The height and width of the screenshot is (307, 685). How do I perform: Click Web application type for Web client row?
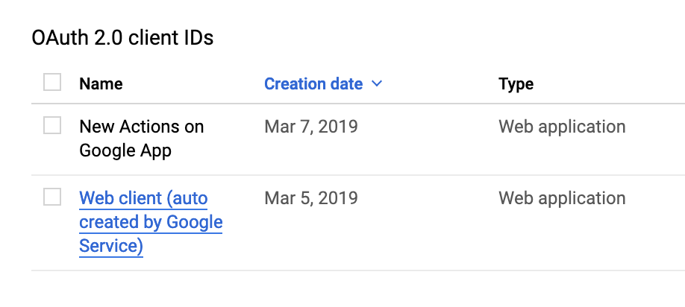click(562, 198)
